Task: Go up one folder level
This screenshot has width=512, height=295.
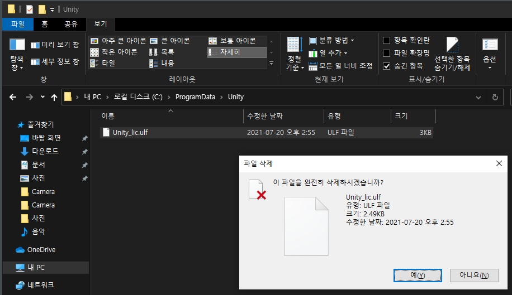Action: [54, 97]
